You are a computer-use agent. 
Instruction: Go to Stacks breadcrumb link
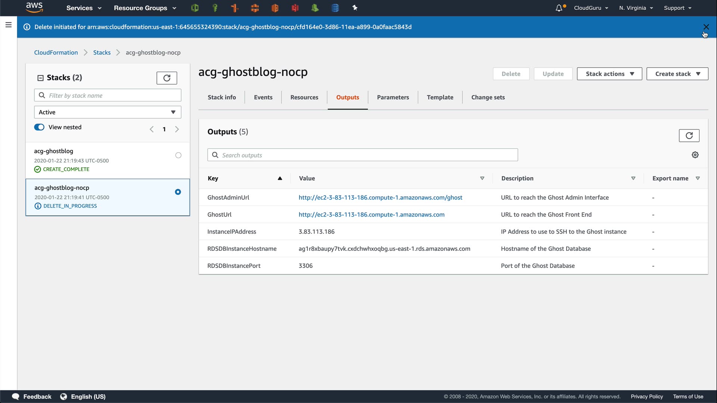tap(102, 53)
